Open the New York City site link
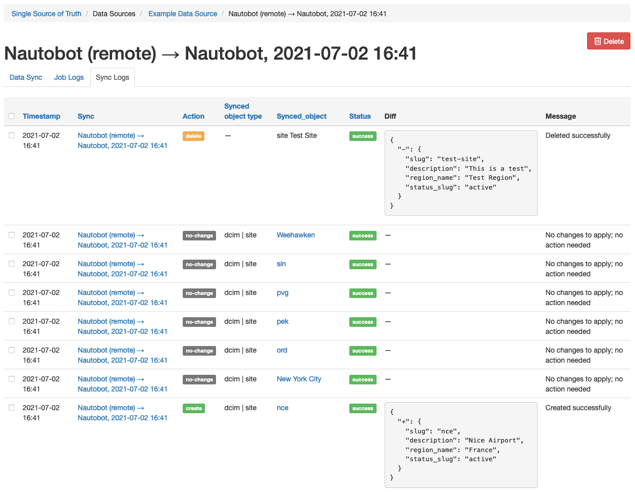This screenshot has height=492, width=635. coord(299,379)
